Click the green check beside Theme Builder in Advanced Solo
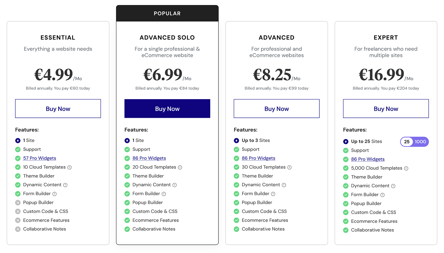444x253 pixels. tap(127, 176)
